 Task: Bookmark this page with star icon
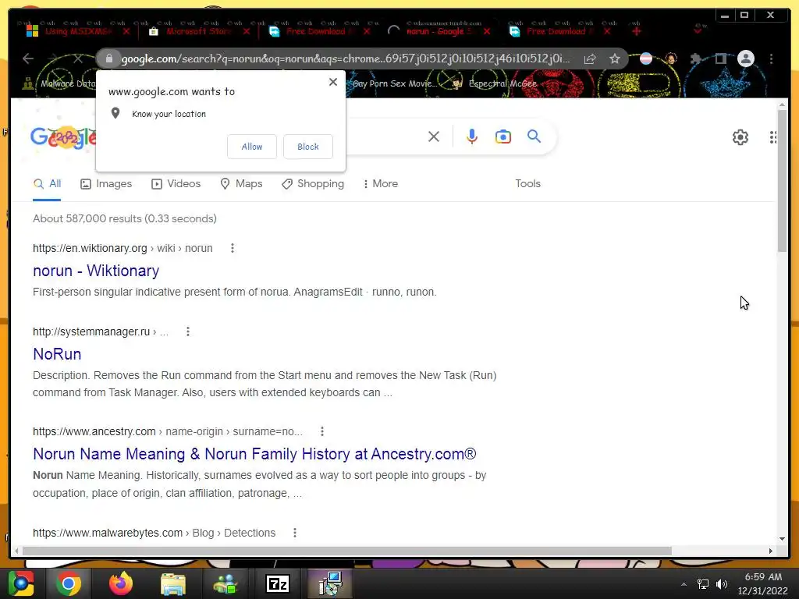[615, 59]
